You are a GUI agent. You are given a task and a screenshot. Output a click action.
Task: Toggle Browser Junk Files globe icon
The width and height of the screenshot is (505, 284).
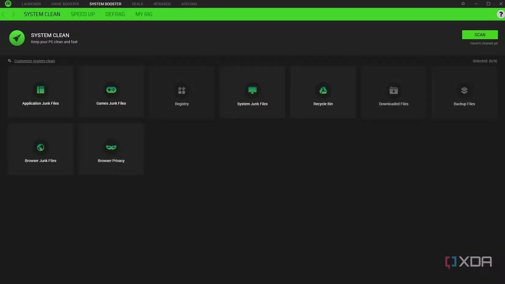[x=40, y=147]
